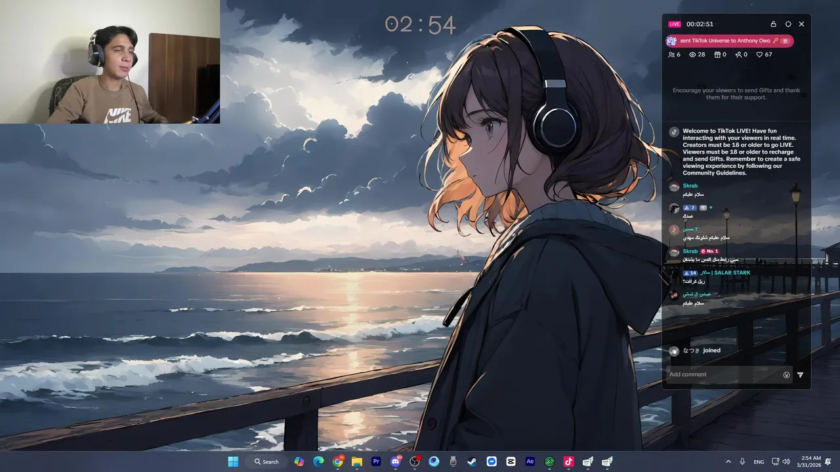
Task: Click the taskbar Search box
Action: point(266,462)
